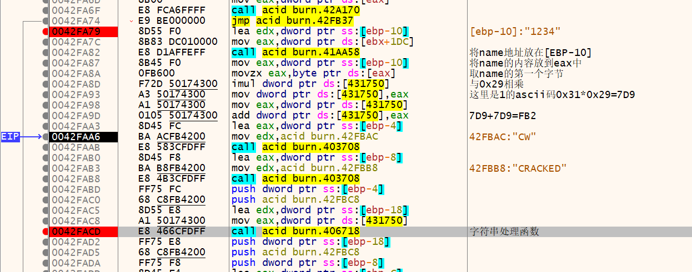
Task: Select opcode bytes E8 D1AFFEFF
Action: 172,53
